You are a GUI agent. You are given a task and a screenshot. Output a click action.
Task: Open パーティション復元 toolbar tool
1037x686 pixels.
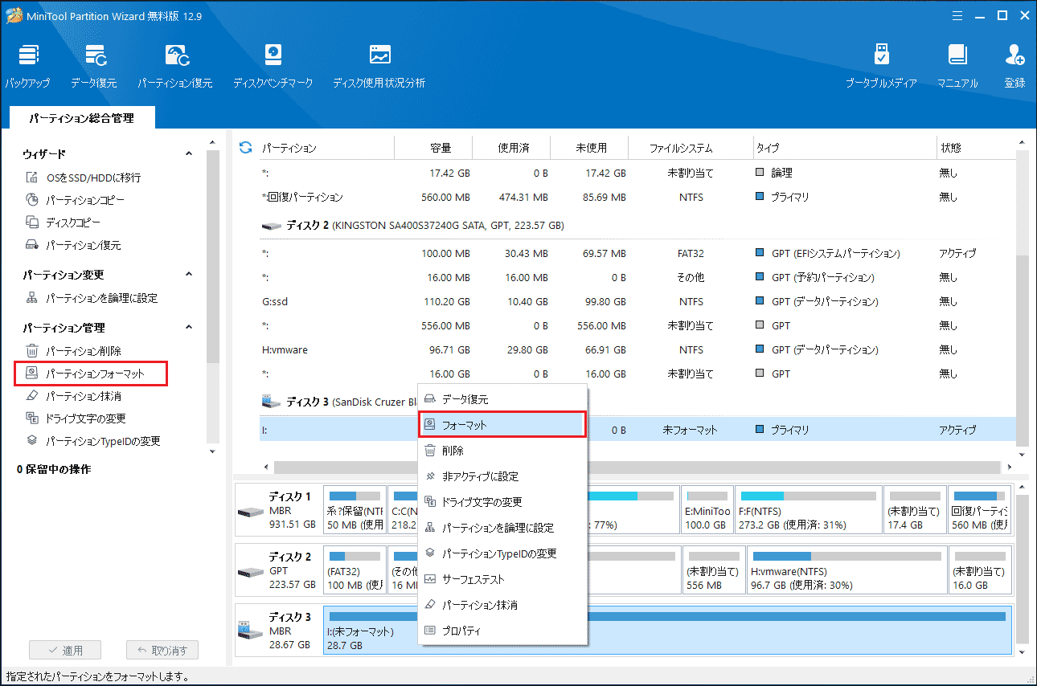point(175,67)
